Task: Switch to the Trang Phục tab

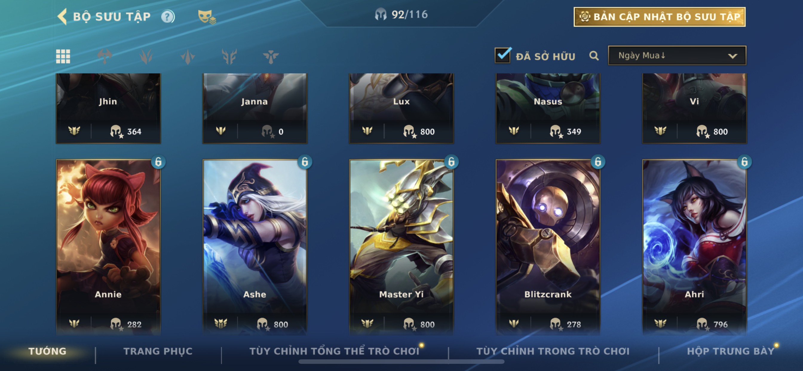Action: [158, 351]
